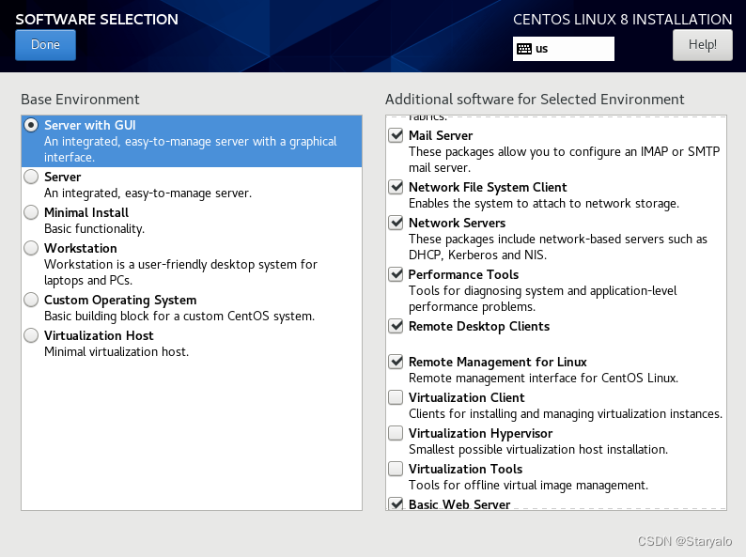Click 'An integrated, easy-to-manage server.' description
The height and width of the screenshot is (557, 746).
(148, 193)
